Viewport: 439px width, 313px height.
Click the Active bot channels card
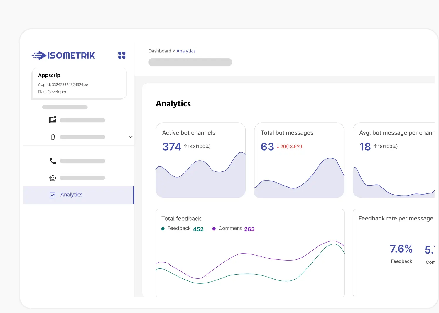click(200, 160)
